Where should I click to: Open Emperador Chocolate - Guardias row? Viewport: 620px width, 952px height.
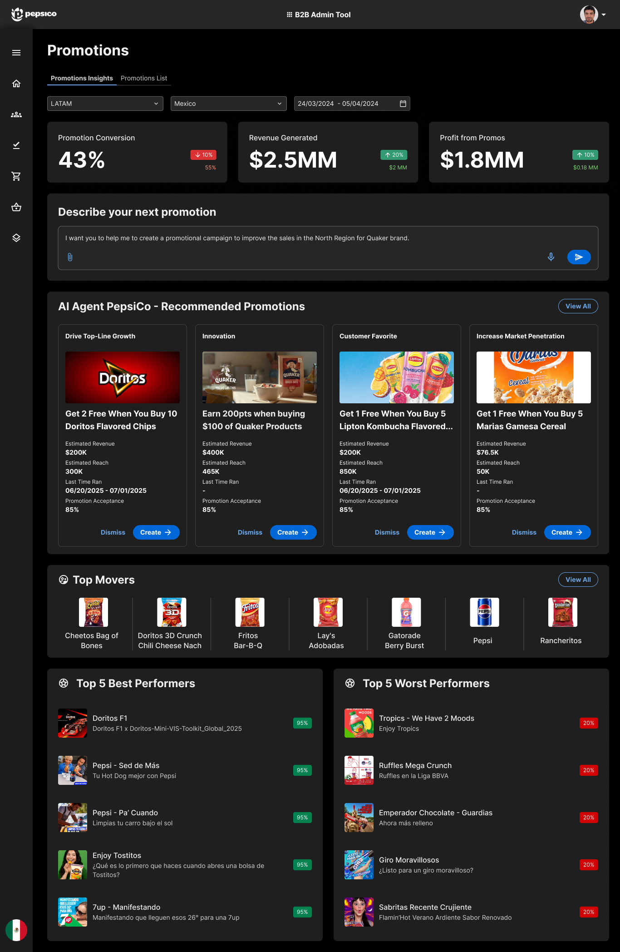[471, 818]
